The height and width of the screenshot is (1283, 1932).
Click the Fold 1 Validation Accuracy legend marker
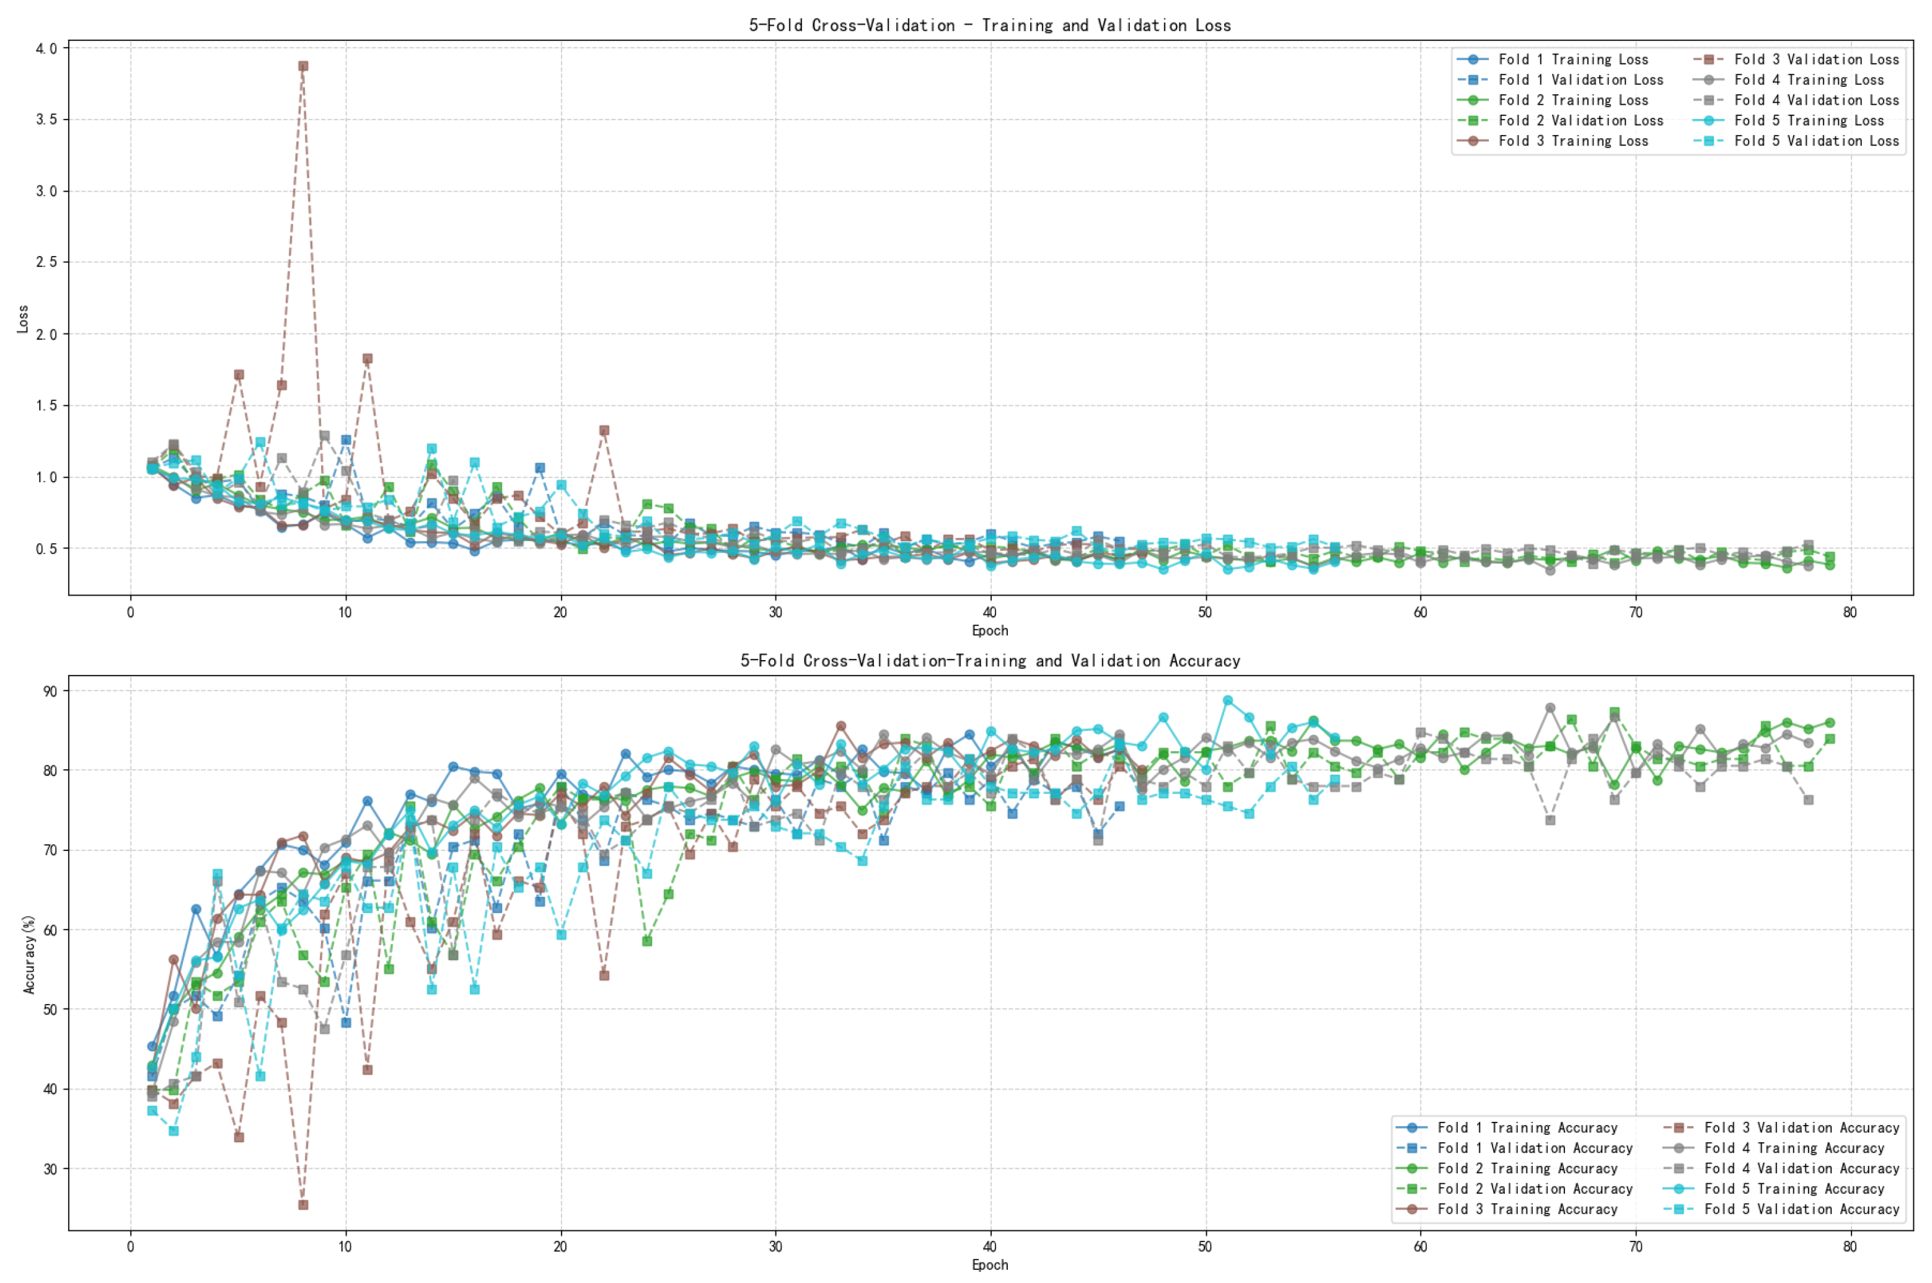1411,1148
